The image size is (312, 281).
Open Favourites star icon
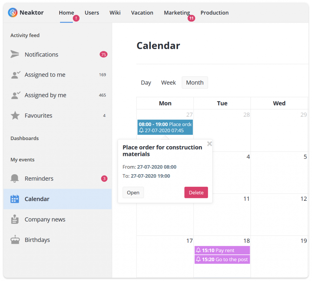[15, 115]
